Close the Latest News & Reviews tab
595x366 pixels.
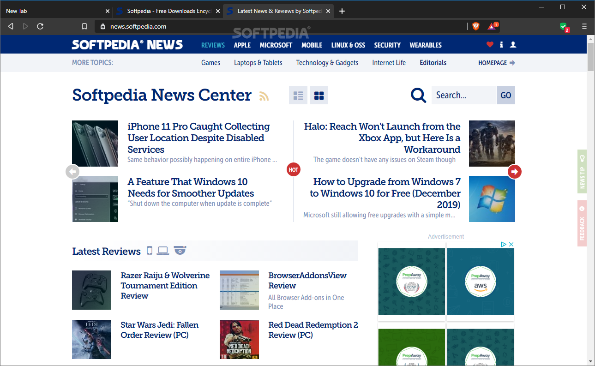pos(328,11)
